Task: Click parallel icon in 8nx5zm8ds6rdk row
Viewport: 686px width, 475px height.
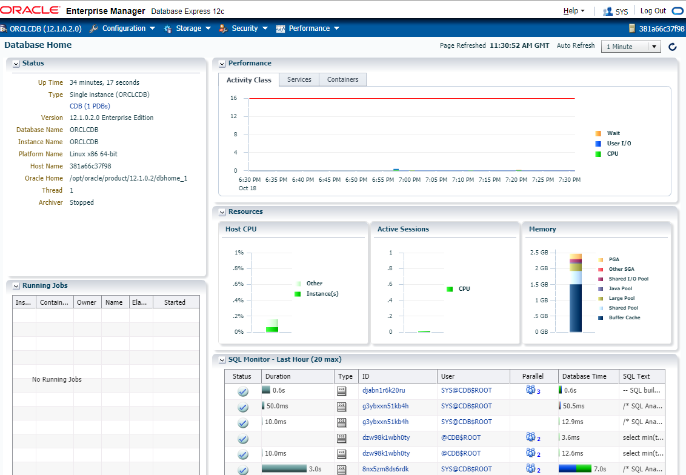Action: [531, 468]
